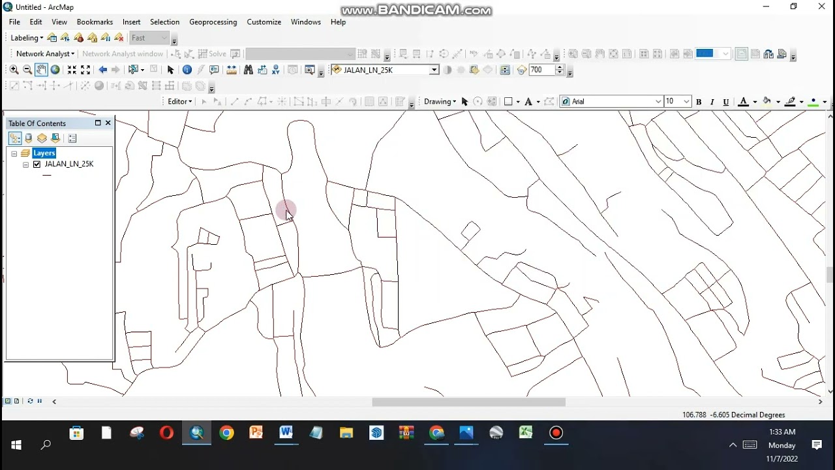Open the Windows menu
Image resolution: width=835 pixels, height=470 pixels.
tap(306, 22)
